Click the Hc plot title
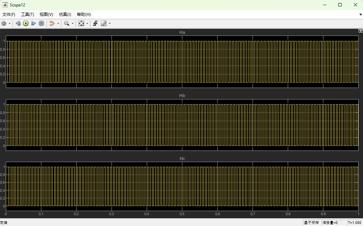The width and height of the screenshot is (363, 226). click(182, 159)
